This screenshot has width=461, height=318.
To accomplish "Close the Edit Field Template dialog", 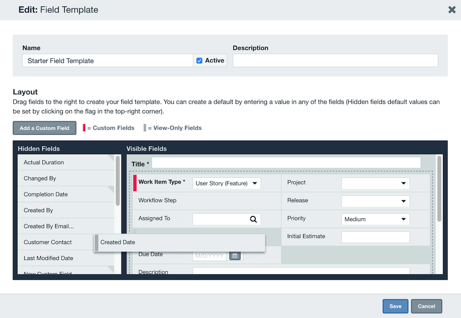I will coord(452,9).
